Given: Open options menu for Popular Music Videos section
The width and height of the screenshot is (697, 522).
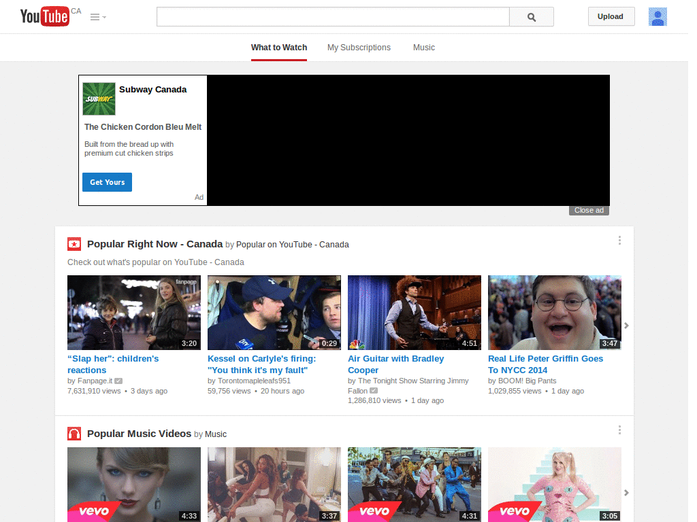Looking at the screenshot, I should point(619,430).
